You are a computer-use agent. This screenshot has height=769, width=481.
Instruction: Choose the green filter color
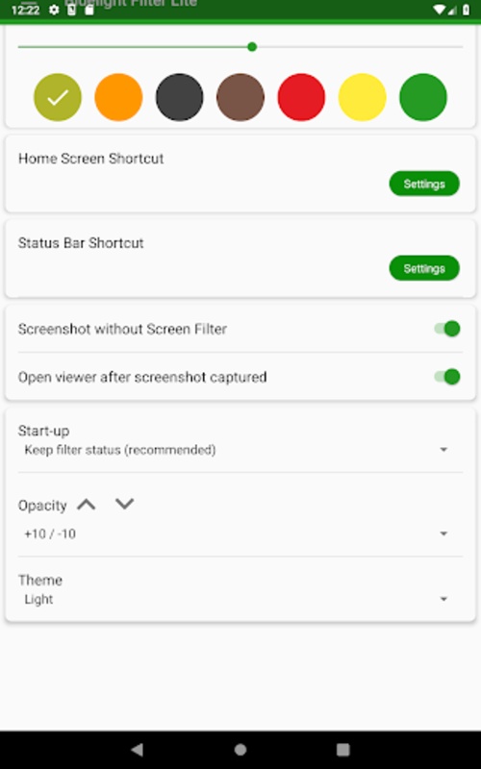tap(423, 97)
